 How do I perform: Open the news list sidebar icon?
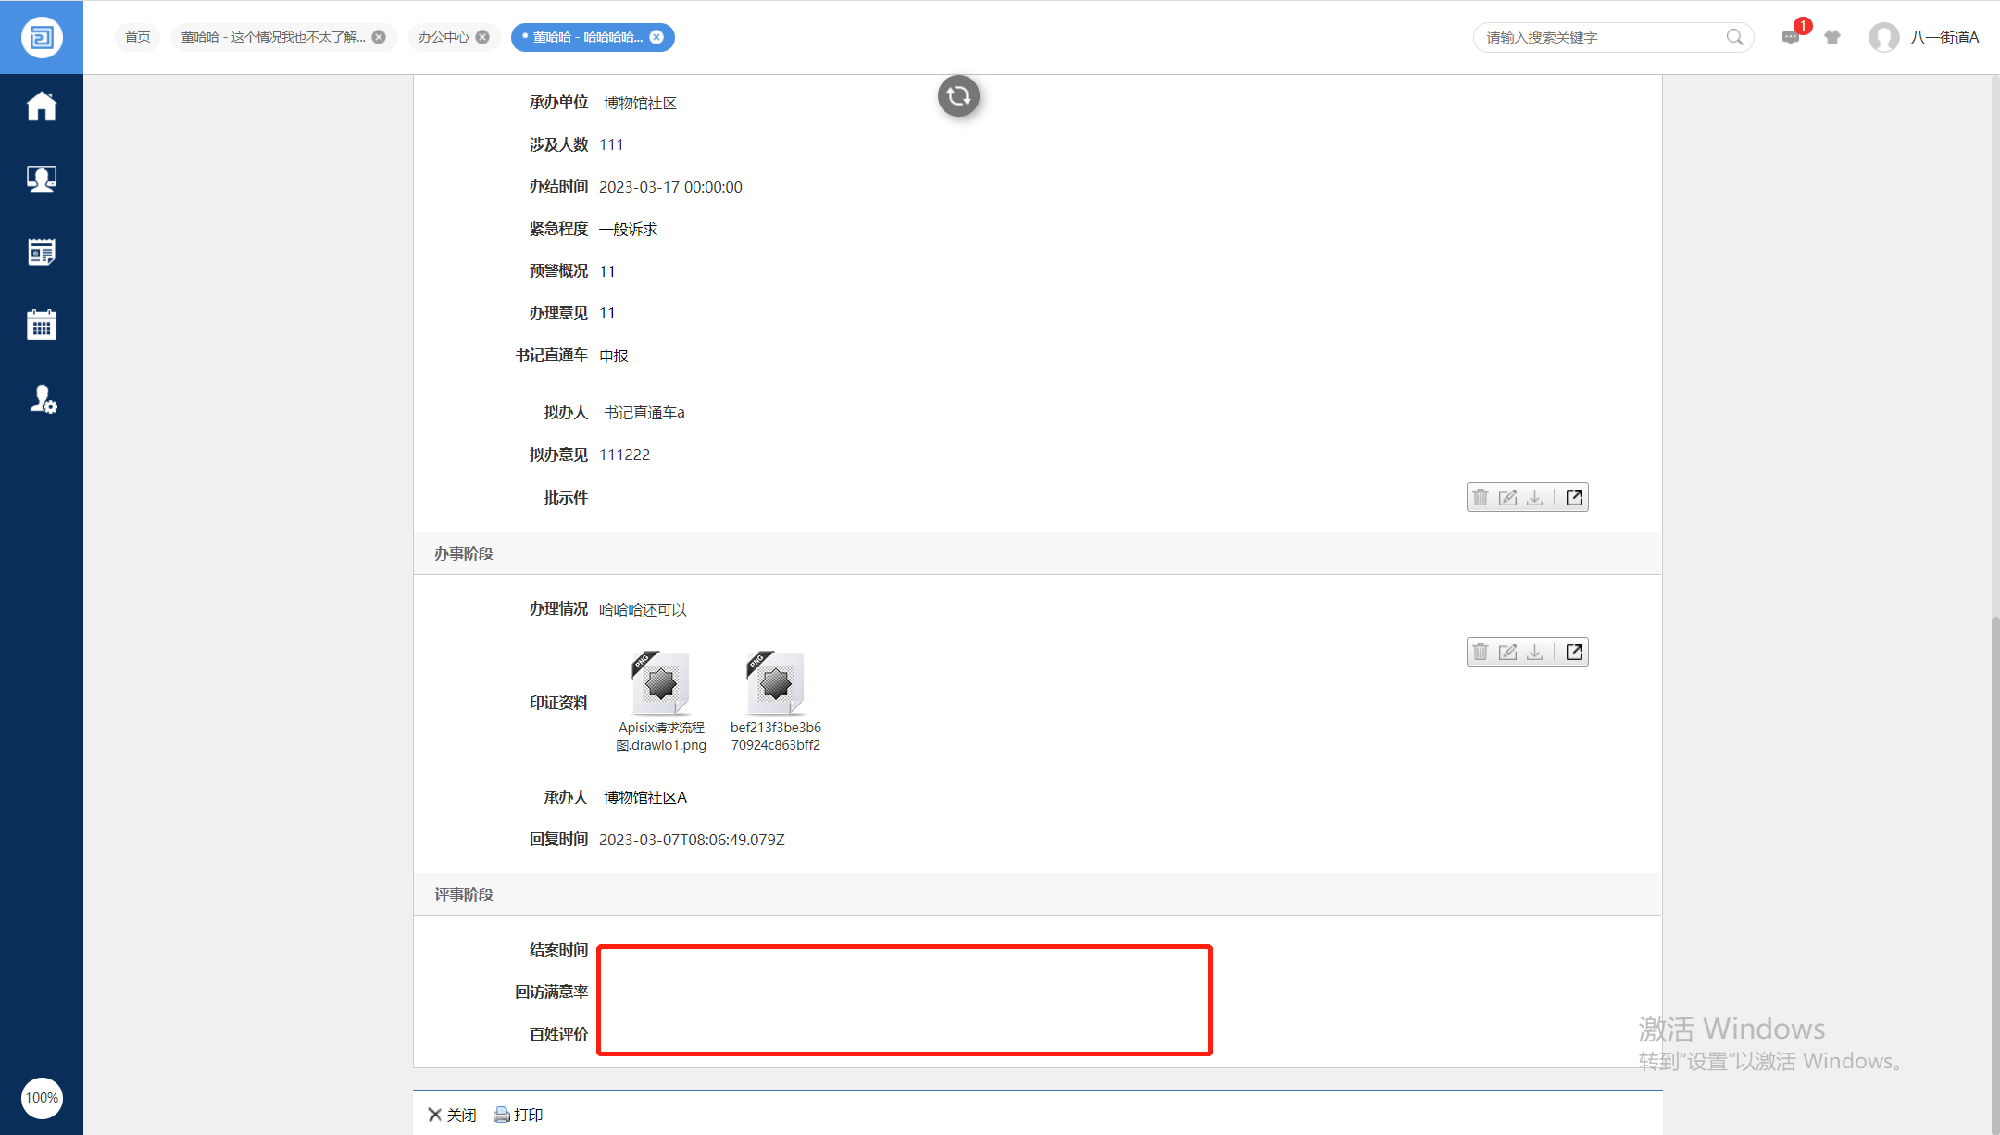pos(42,252)
